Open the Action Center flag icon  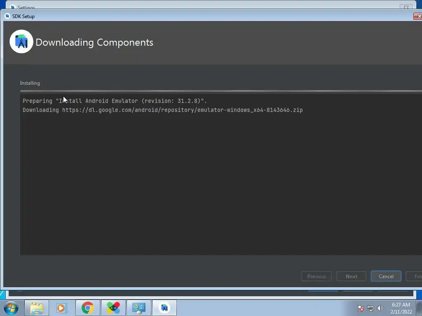[360, 308]
